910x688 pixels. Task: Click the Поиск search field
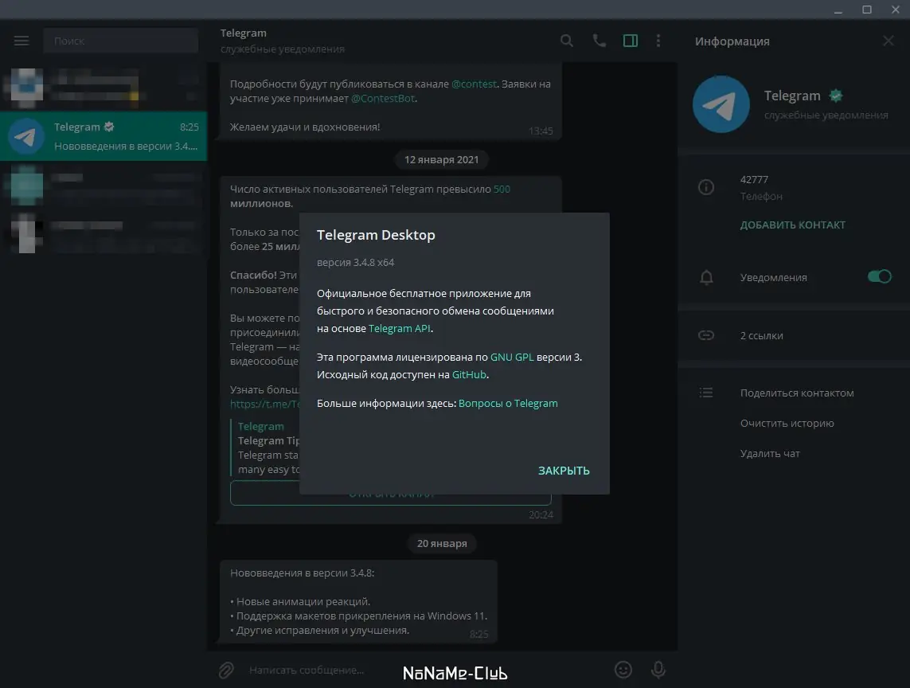(x=121, y=41)
